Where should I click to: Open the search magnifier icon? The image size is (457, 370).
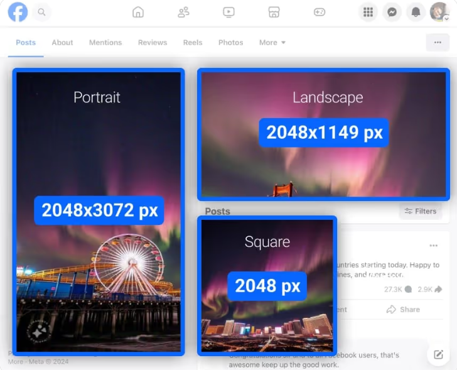tap(41, 12)
